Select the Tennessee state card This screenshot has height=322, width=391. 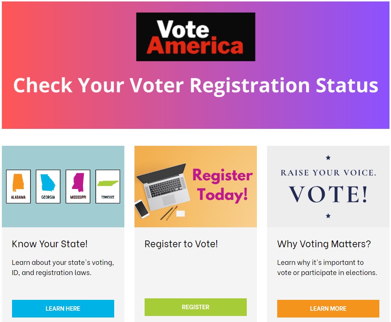pos(107,186)
